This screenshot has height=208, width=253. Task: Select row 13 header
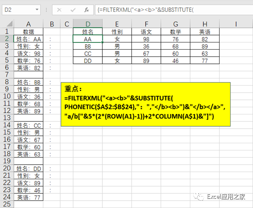(x=7, y=118)
